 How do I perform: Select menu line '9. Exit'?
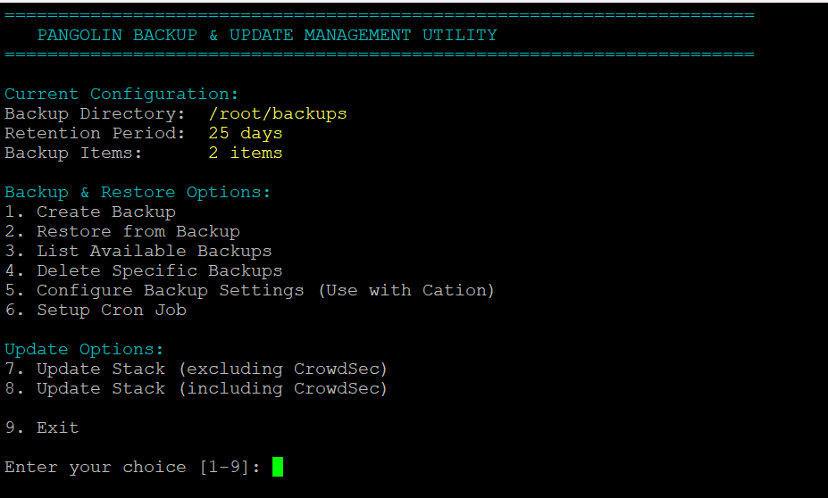click(42, 427)
